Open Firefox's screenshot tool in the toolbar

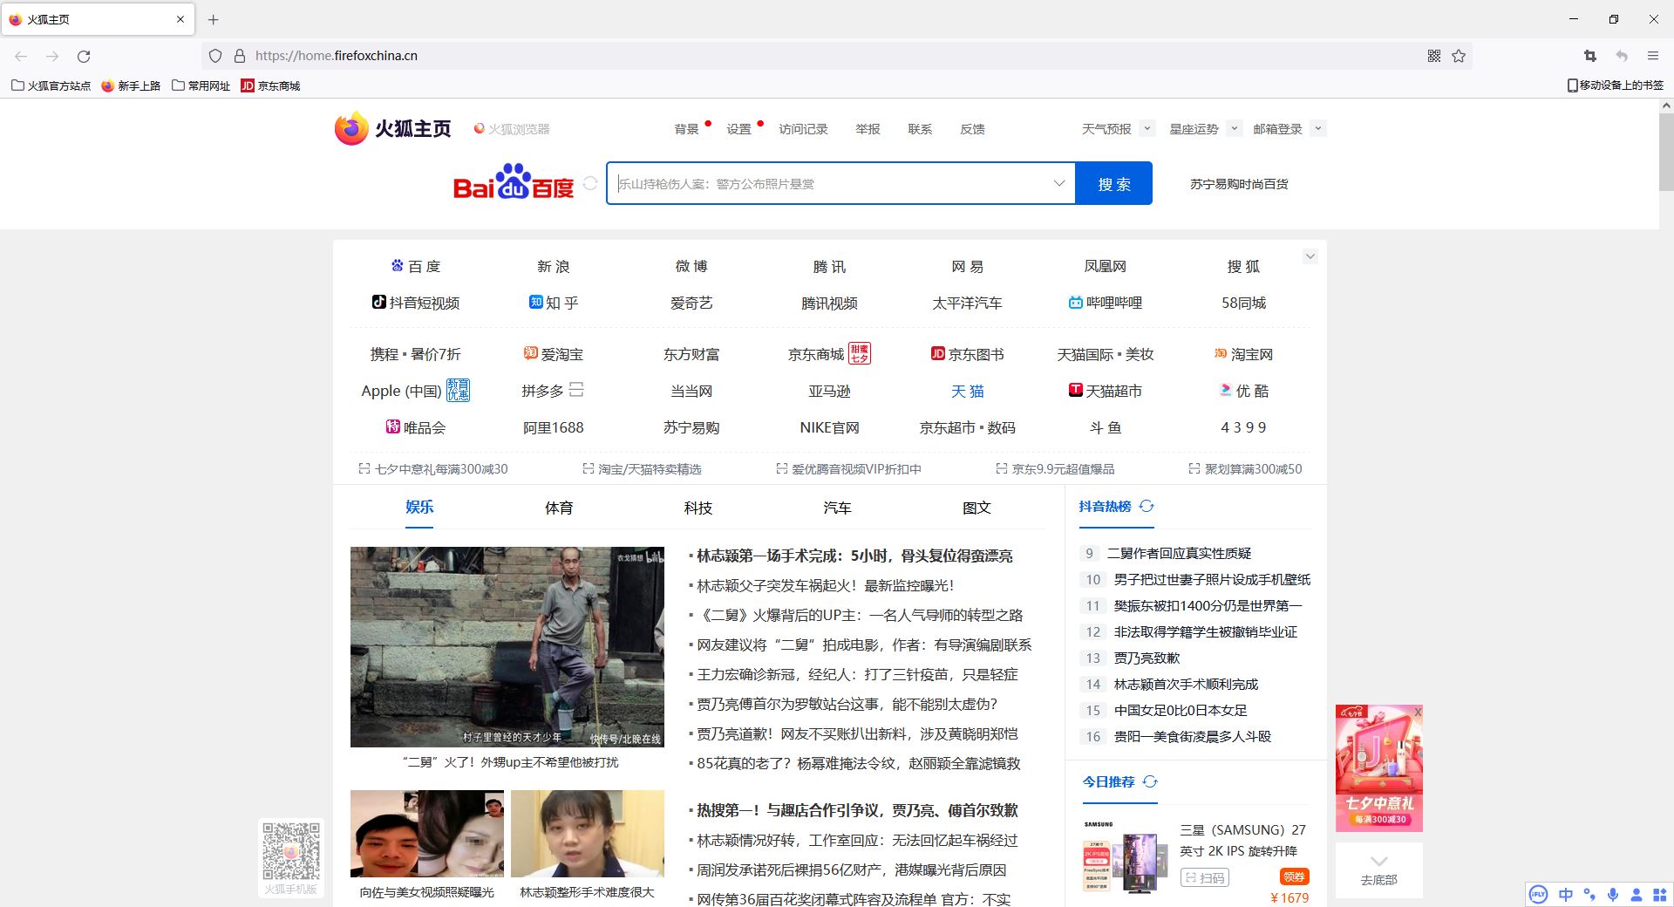click(x=1589, y=55)
